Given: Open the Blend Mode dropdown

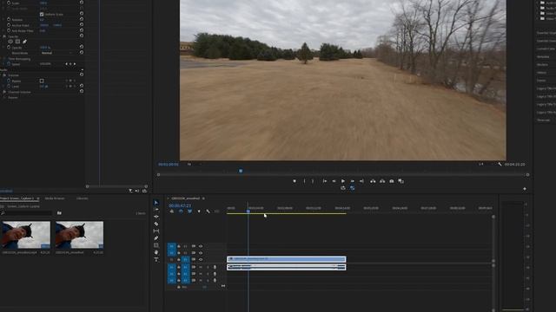Looking at the screenshot, I should [x=56, y=53].
